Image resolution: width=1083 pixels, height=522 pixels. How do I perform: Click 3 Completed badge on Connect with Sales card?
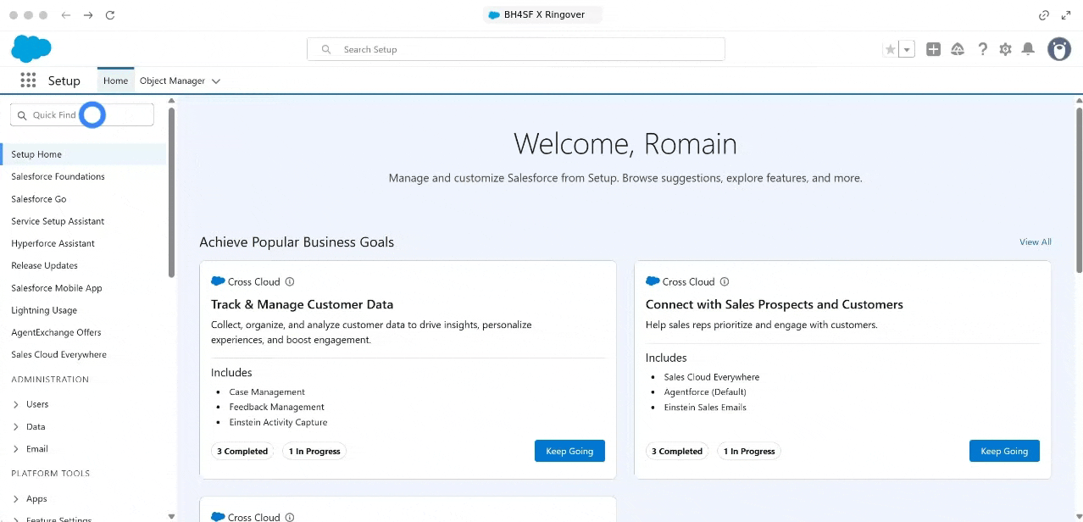tap(677, 451)
